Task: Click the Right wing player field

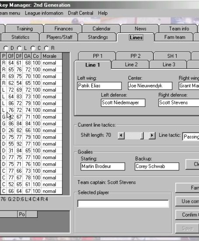Action: pyautogui.click(x=189, y=86)
